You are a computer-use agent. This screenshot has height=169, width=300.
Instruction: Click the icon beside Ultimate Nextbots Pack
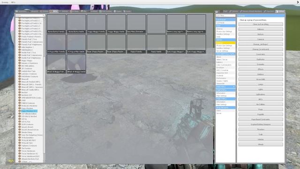tap(20, 159)
